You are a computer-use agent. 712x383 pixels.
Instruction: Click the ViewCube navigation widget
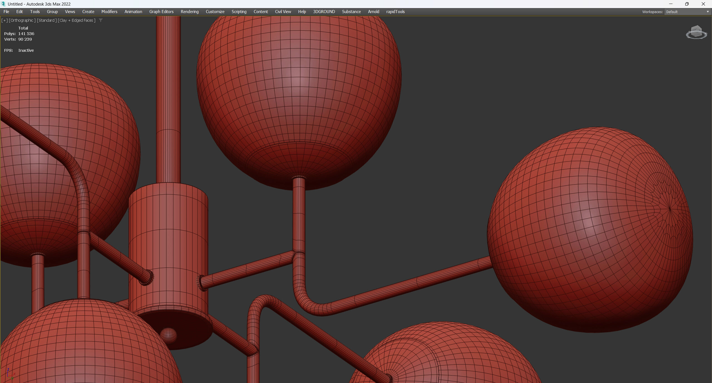696,32
